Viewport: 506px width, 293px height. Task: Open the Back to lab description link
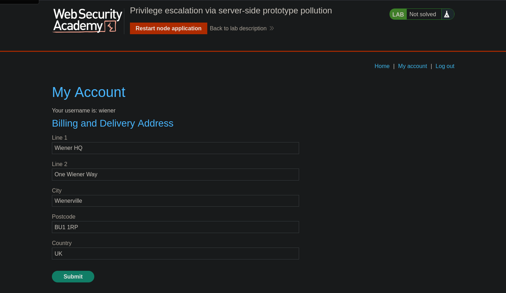[x=238, y=28]
